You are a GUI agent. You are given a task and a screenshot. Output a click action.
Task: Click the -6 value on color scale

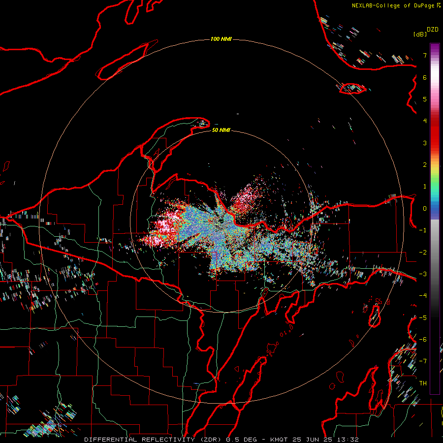[423, 339]
